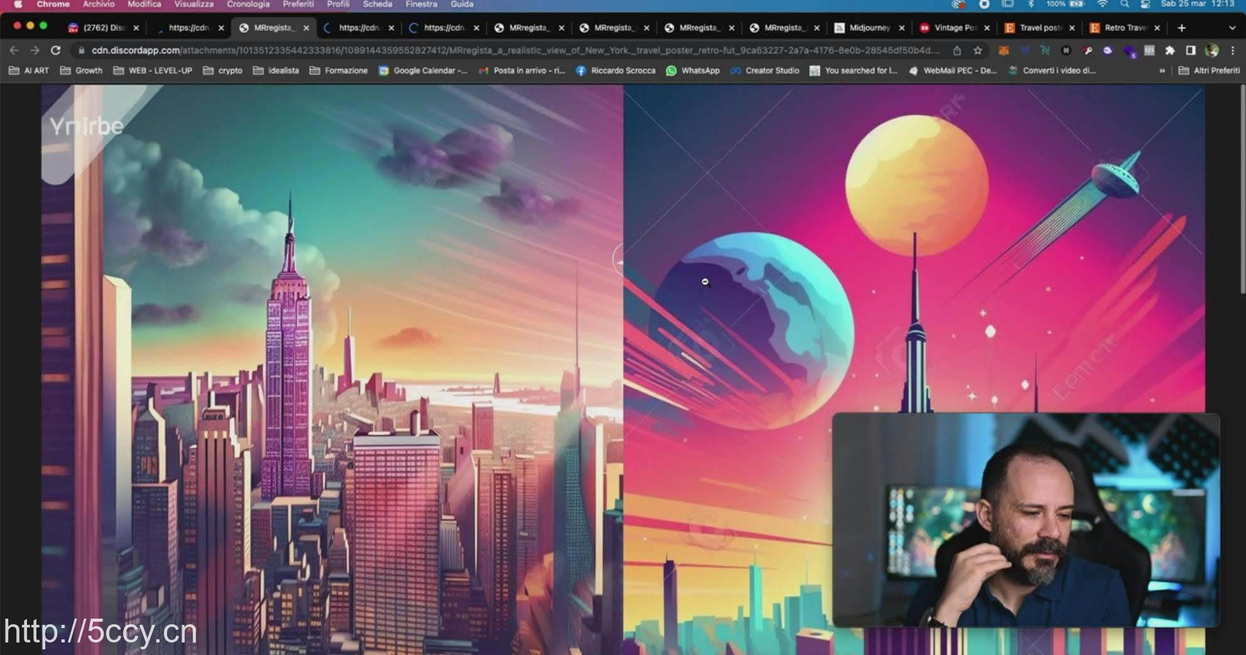Open the WEB - LEVEL-UP bookmark folder
Viewport: 1246px width, 655px height.
[x=153, y=71]
